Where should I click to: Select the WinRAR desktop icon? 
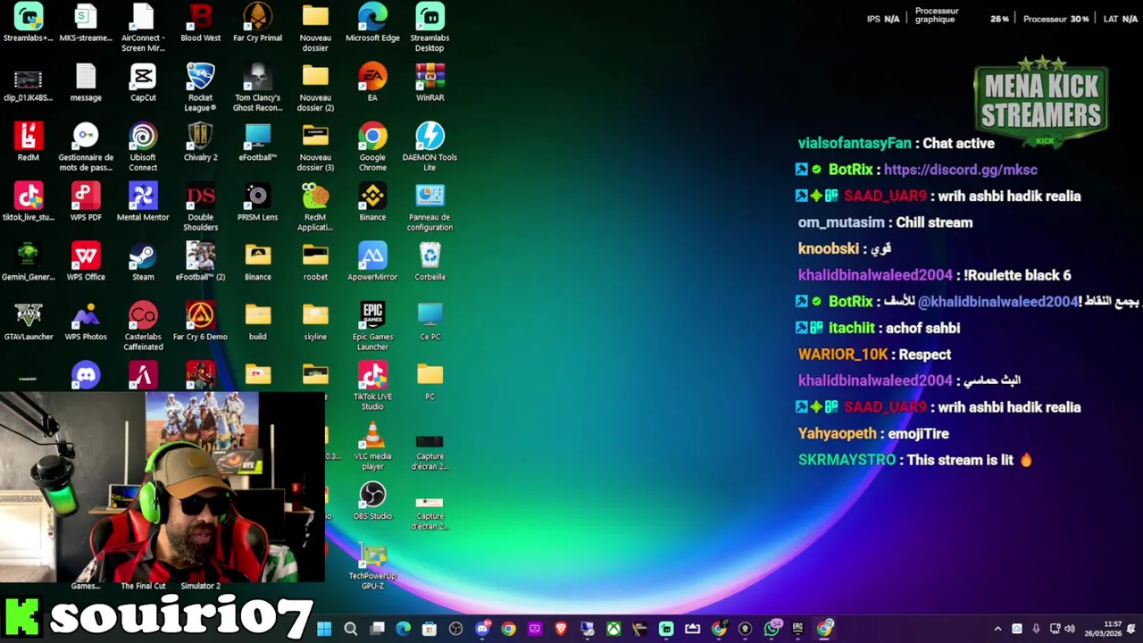pos(430,82)
